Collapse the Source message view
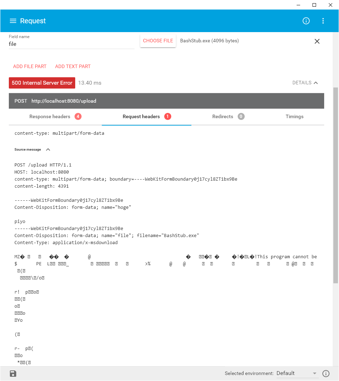 [x=48, y=149]
